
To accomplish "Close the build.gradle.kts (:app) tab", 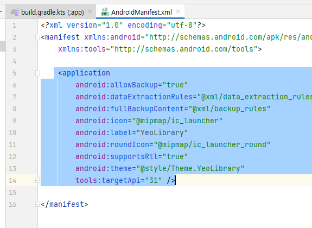I will pos(90,11).
